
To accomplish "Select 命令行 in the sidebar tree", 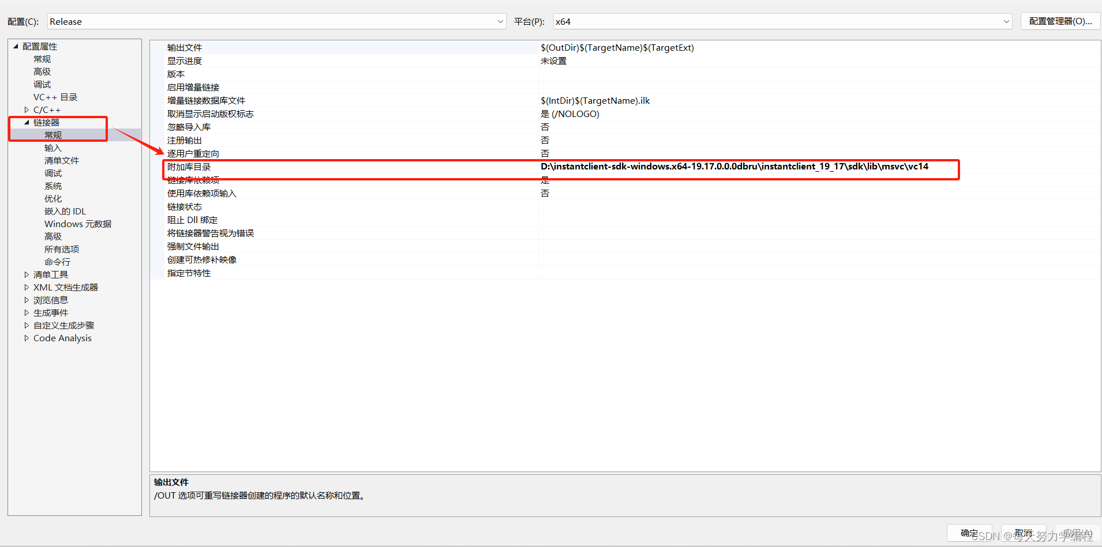I will 57,262.
